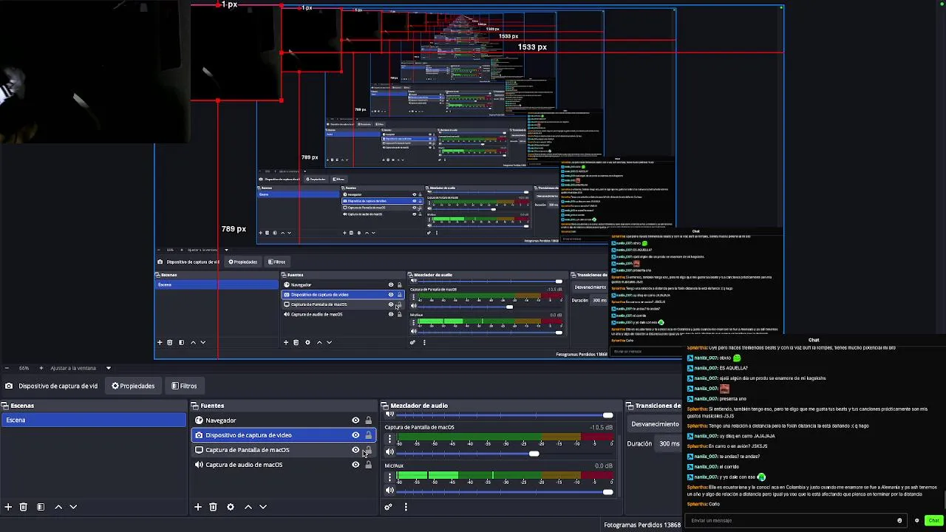The height and width of the screenshot is (532, 946).
Task: Remove selected source with trash icon
Action: click(x=213, y=507)
